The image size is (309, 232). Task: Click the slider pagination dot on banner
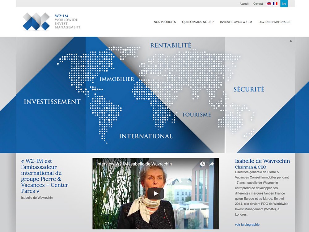(290, 41)
